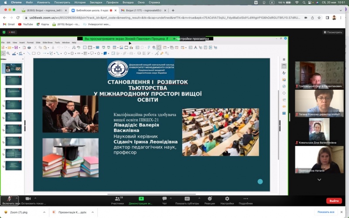Open the Реакции reactions icon

[x=209, y=199]
